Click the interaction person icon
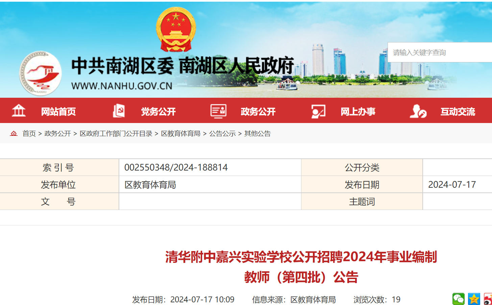 [418, 111]
